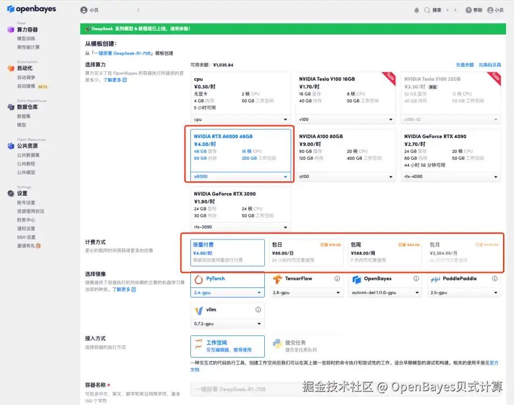Open SSH 设置 in sidebar
Screen dimensions: 514x405
click(x=26, y=237)
